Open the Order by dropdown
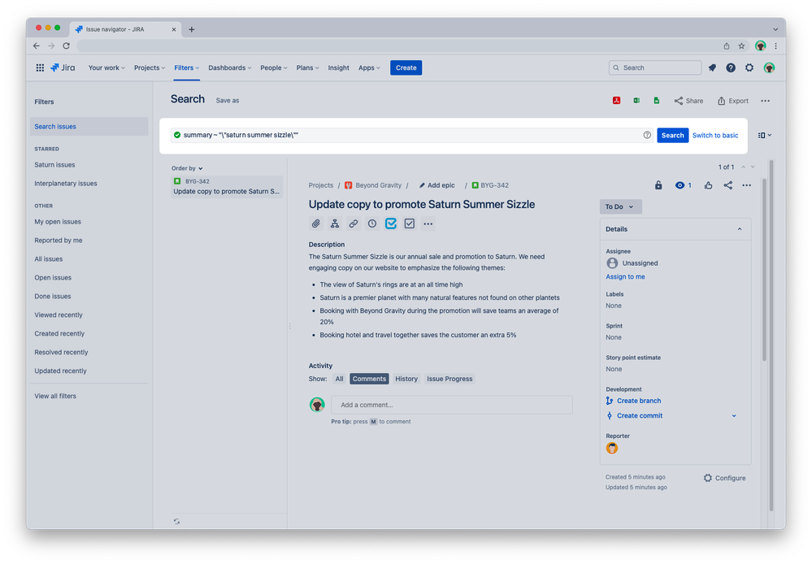812x564 pixels. (187, 168)
